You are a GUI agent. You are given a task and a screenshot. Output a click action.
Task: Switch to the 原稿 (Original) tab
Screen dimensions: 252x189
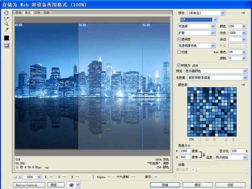18,13
